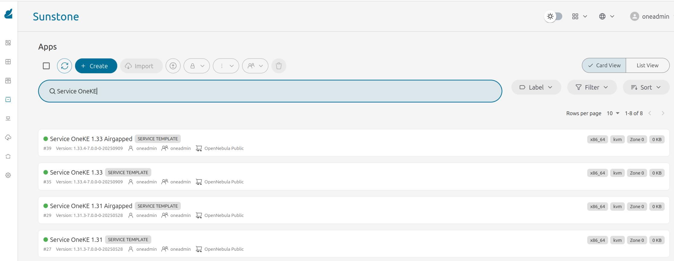Expand chevron next to view grid icon
This screenshot has width=674, height=261.
tap(585, 16)
